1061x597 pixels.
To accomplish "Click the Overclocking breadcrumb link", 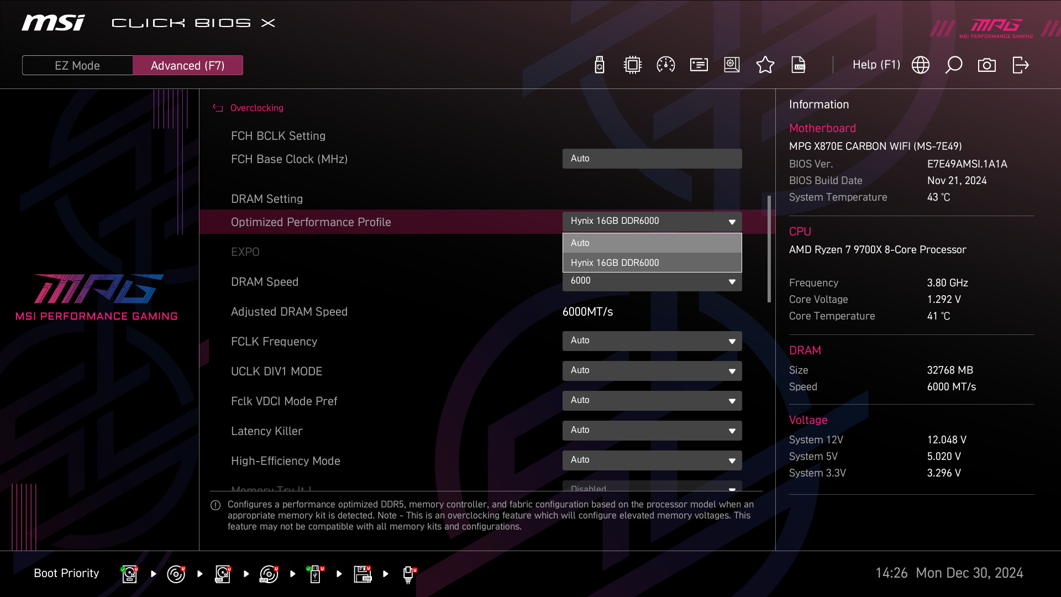I will (256, 108).
